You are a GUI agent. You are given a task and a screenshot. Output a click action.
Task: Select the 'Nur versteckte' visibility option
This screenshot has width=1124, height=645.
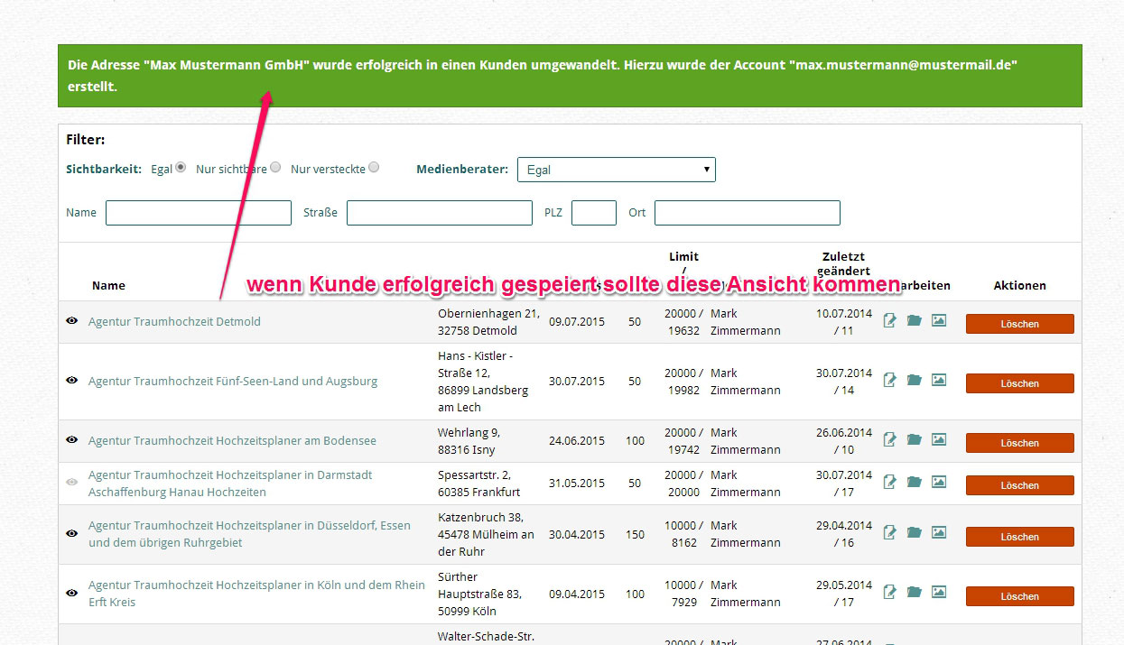[374, 168]
